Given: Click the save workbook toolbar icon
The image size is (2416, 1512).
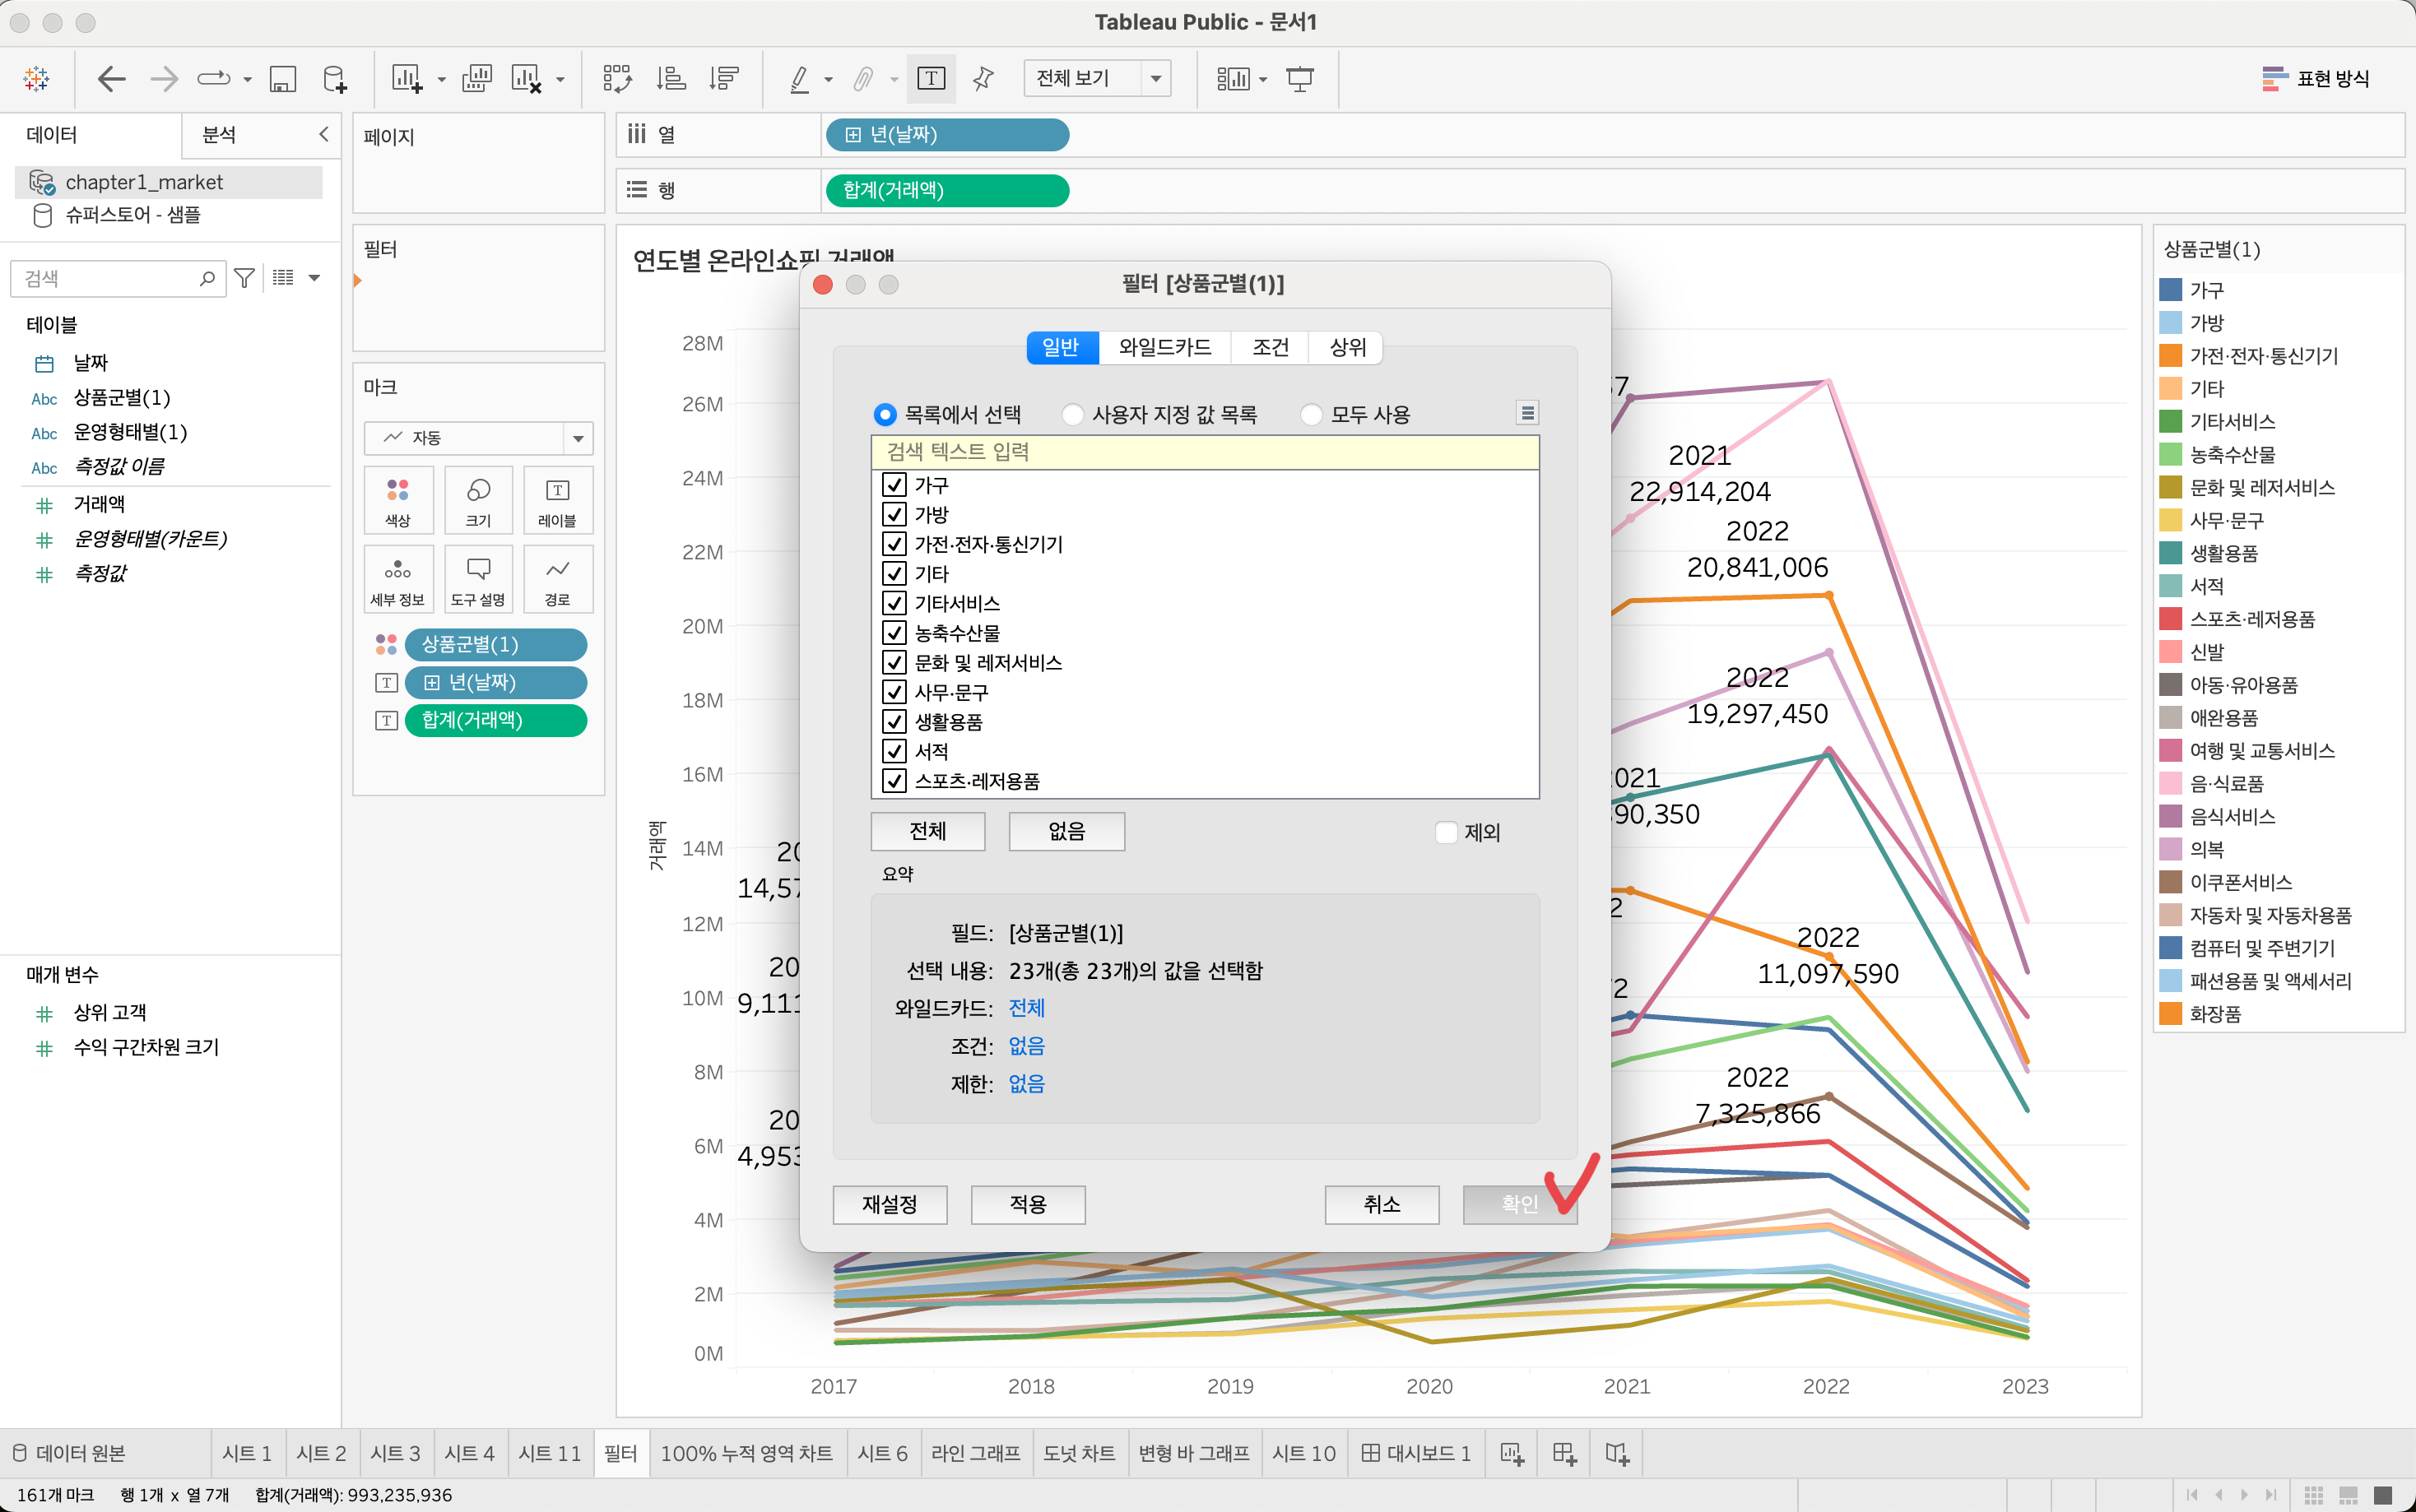Looking at the screenshot, I should [x=283, y=79].
